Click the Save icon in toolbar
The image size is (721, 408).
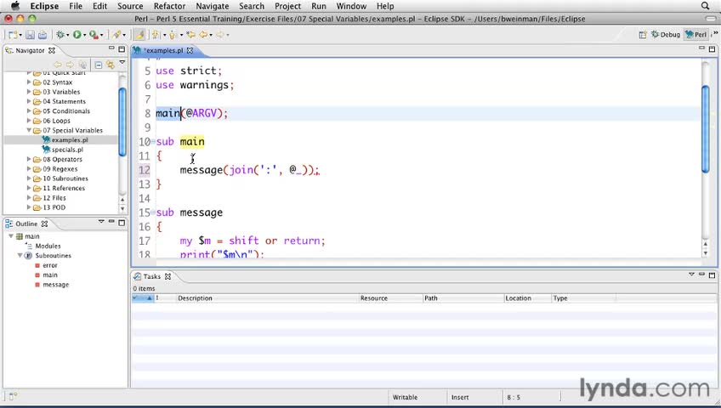click(x=30, y=35)
